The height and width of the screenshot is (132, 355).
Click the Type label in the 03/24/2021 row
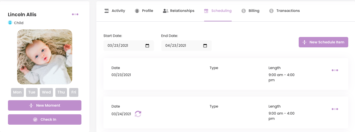tap(214, 106)
